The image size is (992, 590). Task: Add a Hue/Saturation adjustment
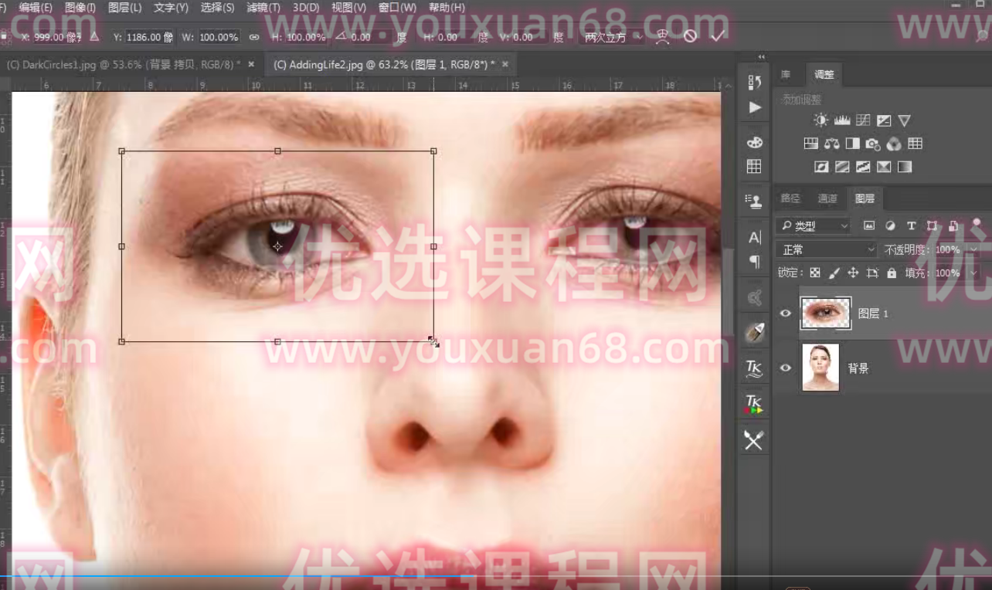click(x=810, y=144)
